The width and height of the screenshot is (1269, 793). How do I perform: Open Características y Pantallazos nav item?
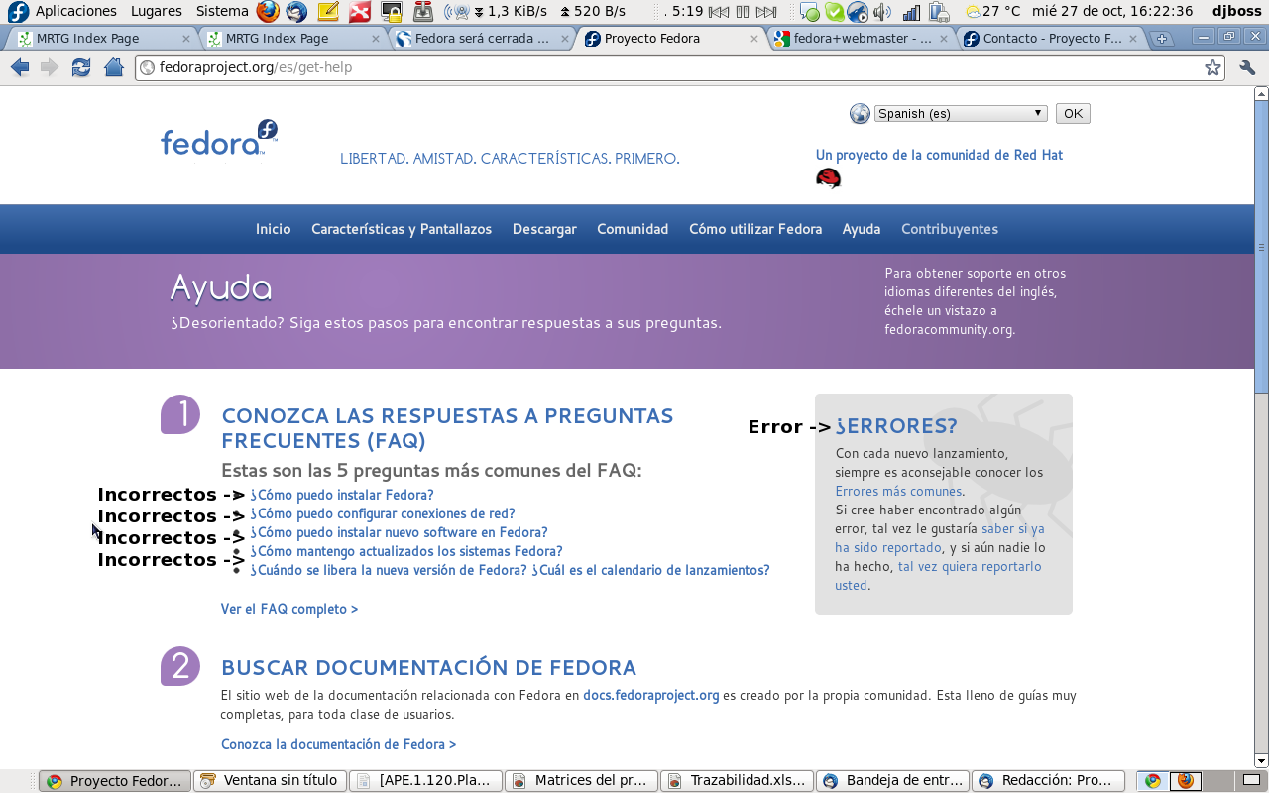coord(402,229)
